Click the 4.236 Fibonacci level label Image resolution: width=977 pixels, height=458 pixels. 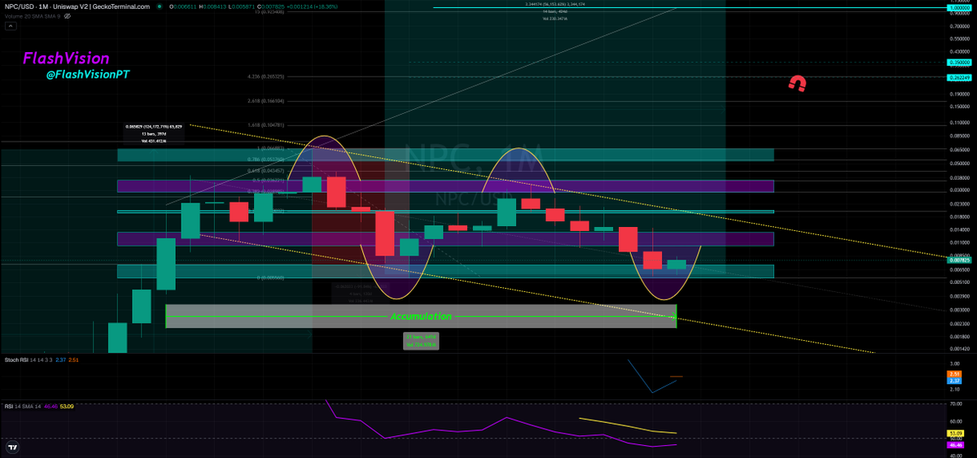[x=266, y=76]
